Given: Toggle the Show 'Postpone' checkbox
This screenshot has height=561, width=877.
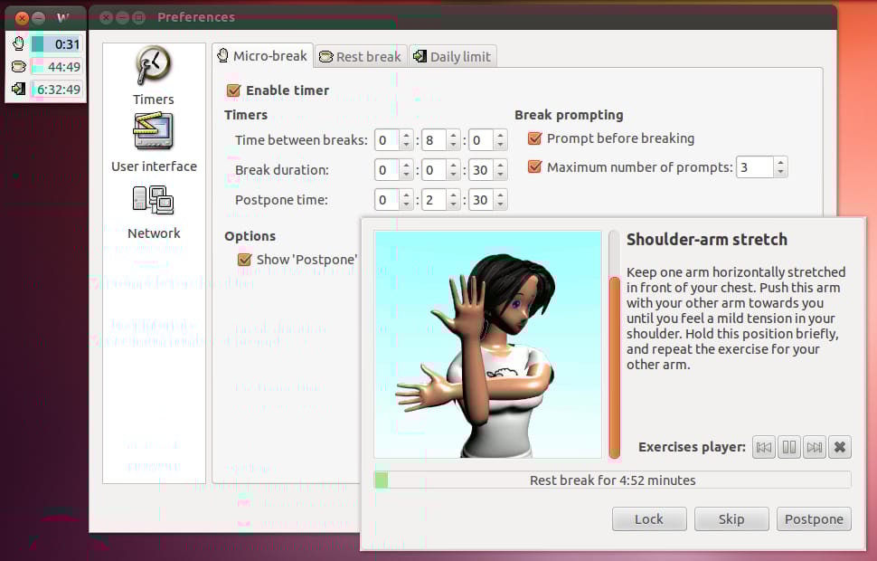Looking at the screenshot, I should [x=244, y=260].
